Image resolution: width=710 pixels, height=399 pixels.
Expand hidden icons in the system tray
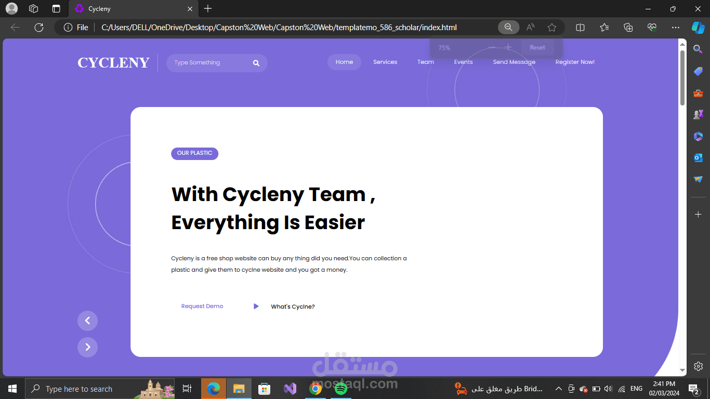click(x=558, y=388)
